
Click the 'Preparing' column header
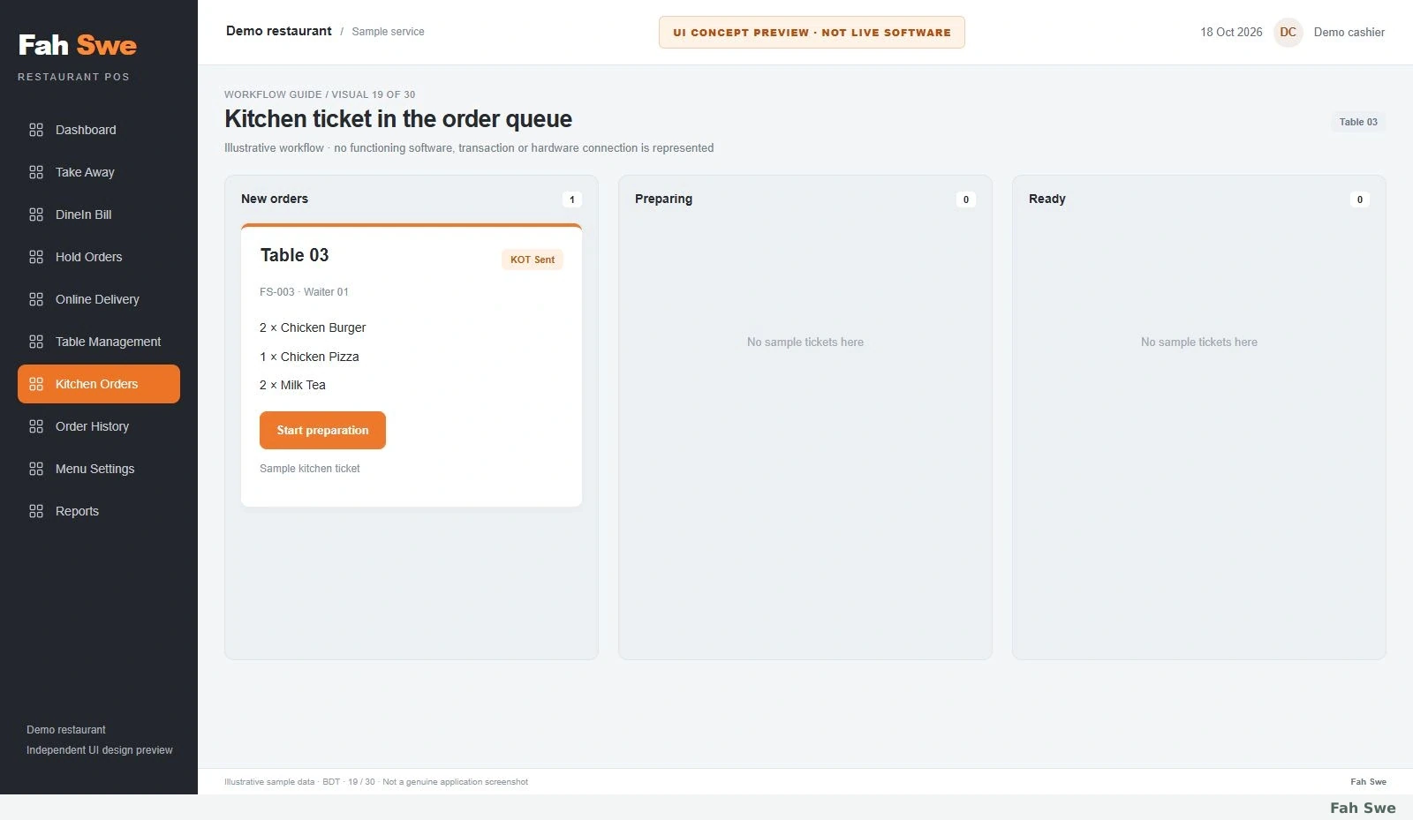[663, 199]
